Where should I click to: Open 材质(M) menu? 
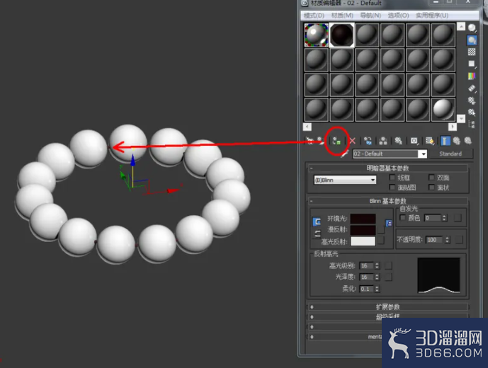(x=342, y=16)
